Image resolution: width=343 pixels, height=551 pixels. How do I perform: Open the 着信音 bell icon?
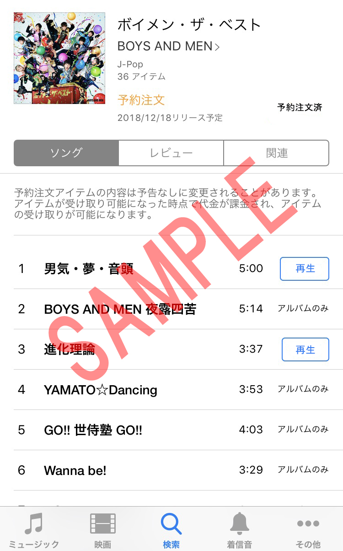pos(240,523)
